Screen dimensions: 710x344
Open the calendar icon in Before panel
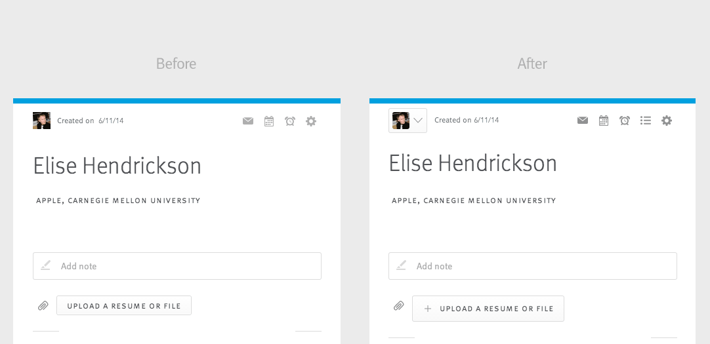click(269, 121)
